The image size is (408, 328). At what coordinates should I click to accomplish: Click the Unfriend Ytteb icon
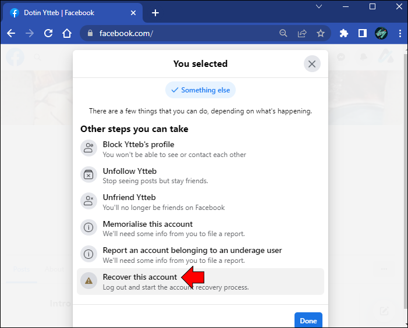[x=88, y=201]
